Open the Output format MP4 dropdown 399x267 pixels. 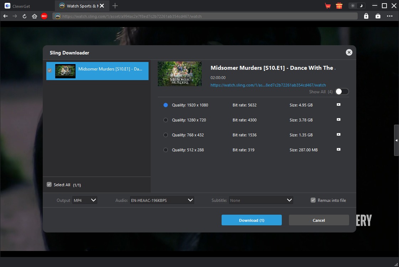84,200
